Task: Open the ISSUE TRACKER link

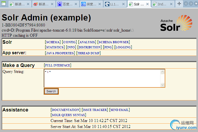Action: [x=95, y=110]
